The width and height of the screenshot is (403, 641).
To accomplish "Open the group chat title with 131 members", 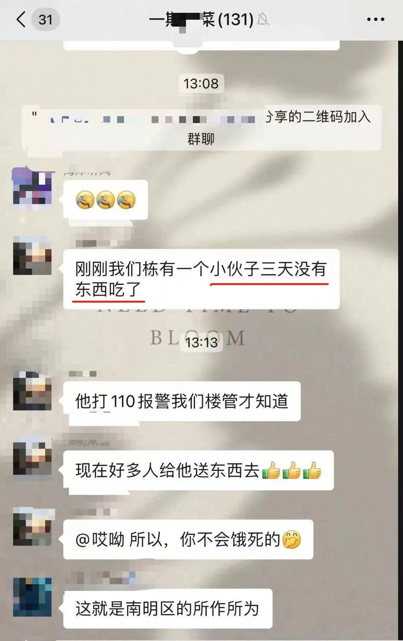I will (x=201, y=19).
